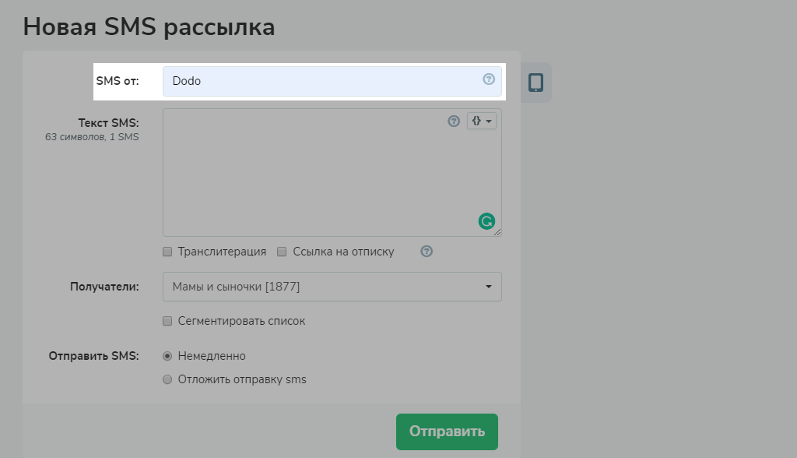Open the recipients dropdown Мамы и сыночки
The width and height of the screenshot is (797, 458).
pos(327,287)
